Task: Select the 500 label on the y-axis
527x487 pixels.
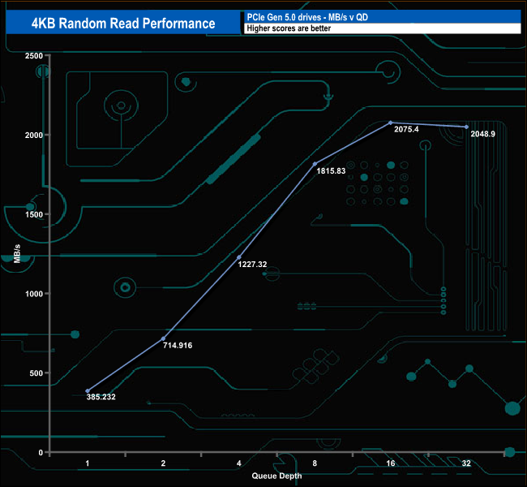Action: tap(36, 373)
